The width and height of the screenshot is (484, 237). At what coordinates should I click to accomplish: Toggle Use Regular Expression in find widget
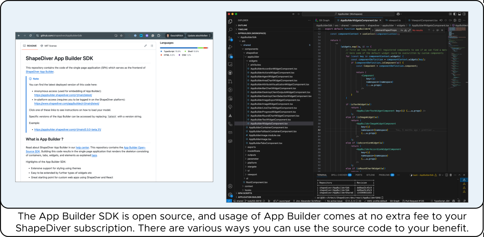click(x=409, y=30)
